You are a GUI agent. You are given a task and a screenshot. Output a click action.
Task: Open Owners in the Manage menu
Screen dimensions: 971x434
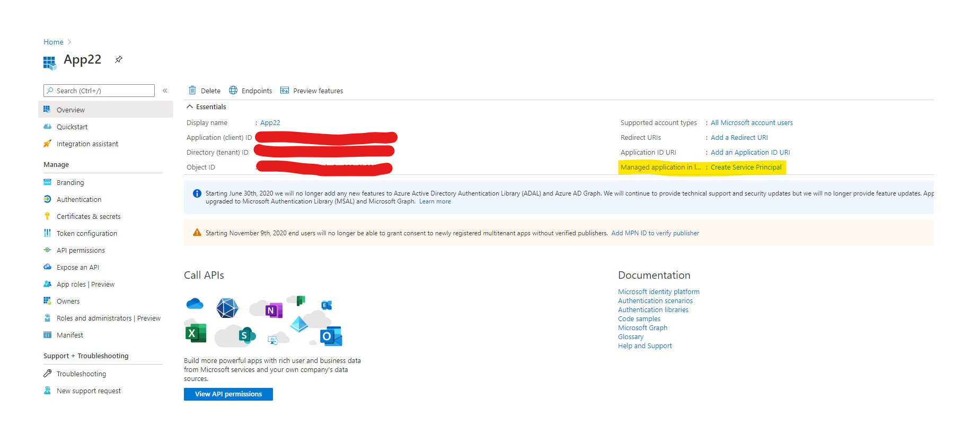point(68,301)
